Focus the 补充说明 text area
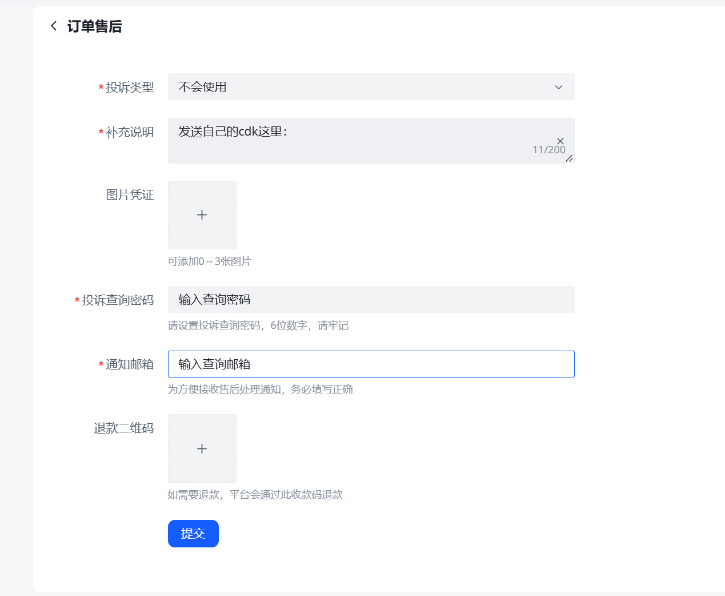Viewport: 725px width, 596px height. point(371,141)
